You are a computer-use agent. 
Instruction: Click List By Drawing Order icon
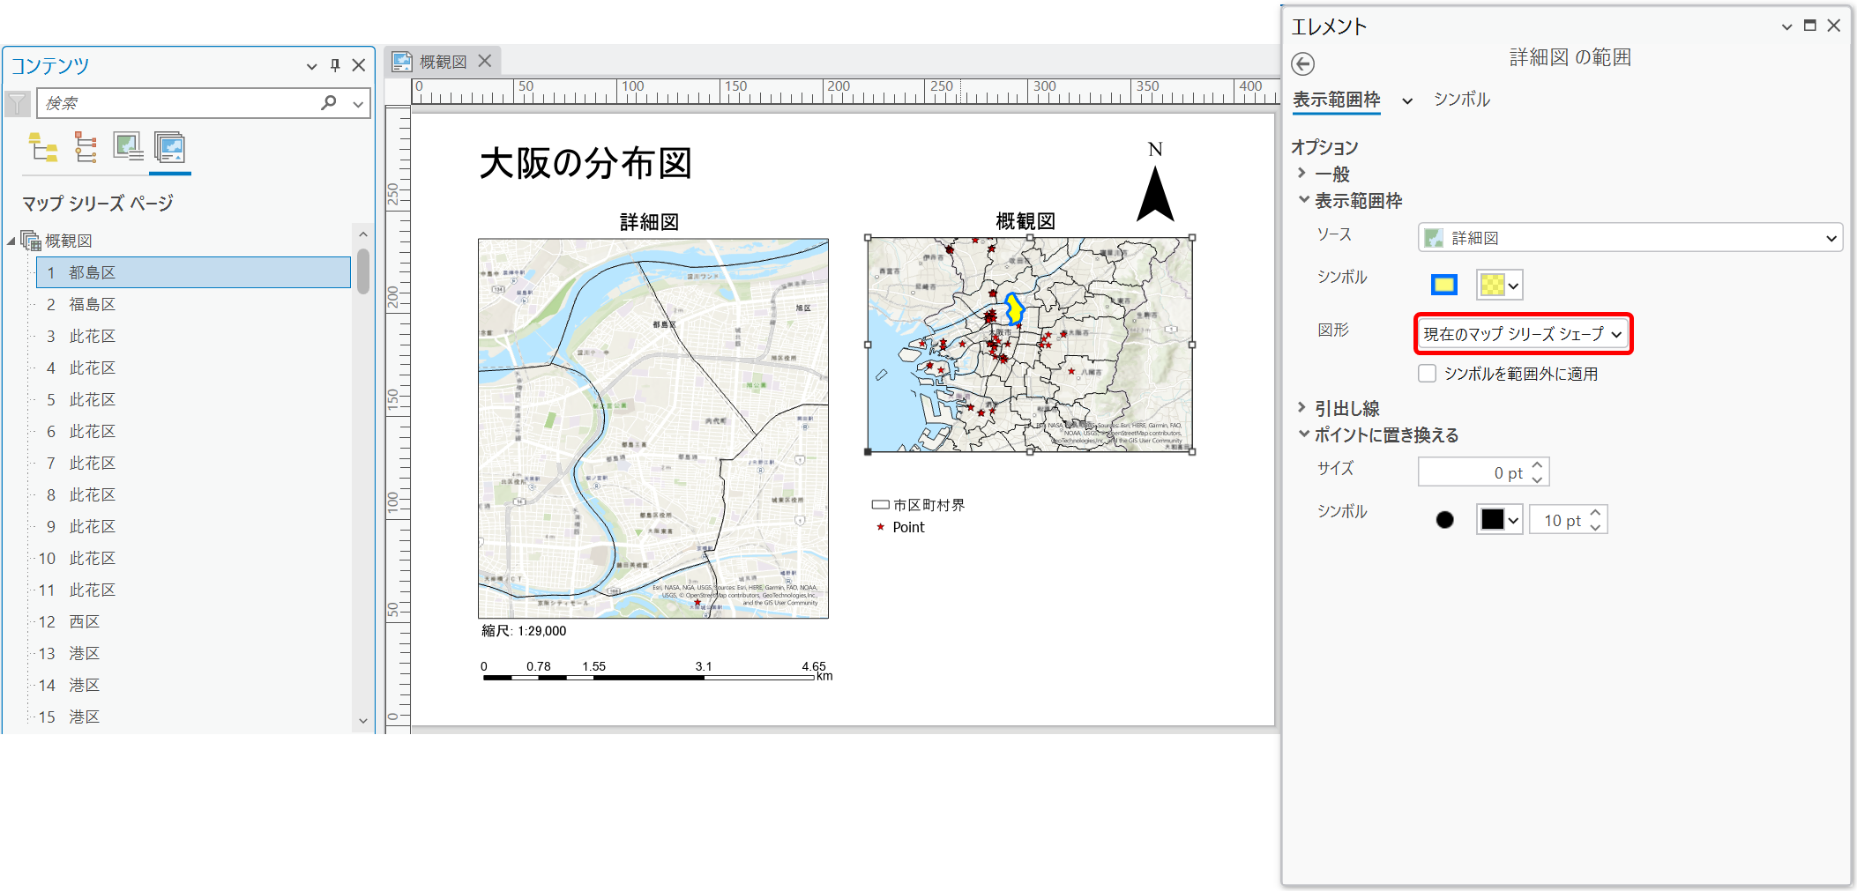click(42, 148)
